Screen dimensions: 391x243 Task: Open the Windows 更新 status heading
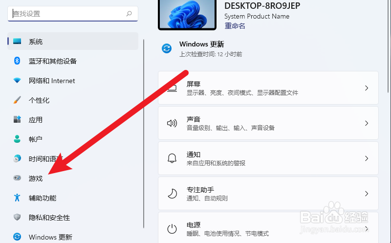[201, 44]
